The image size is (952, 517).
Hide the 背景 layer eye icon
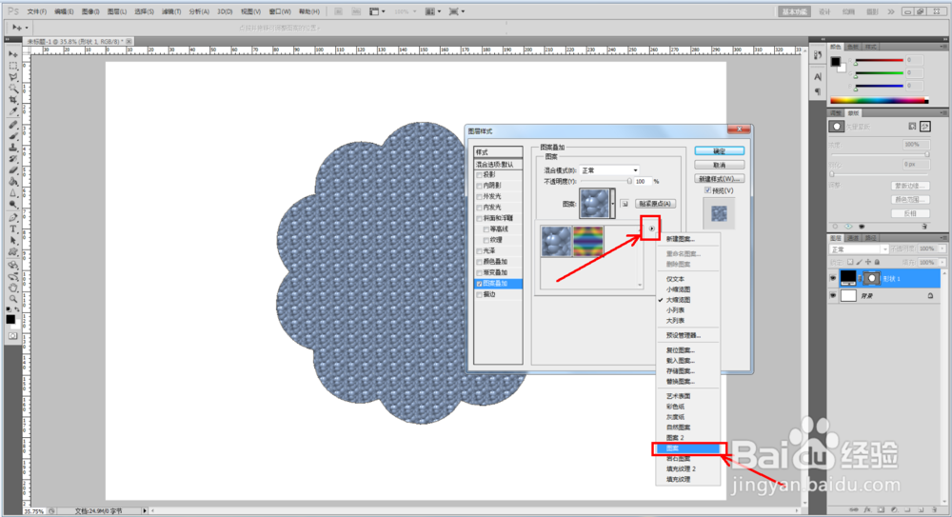(832, 296)
